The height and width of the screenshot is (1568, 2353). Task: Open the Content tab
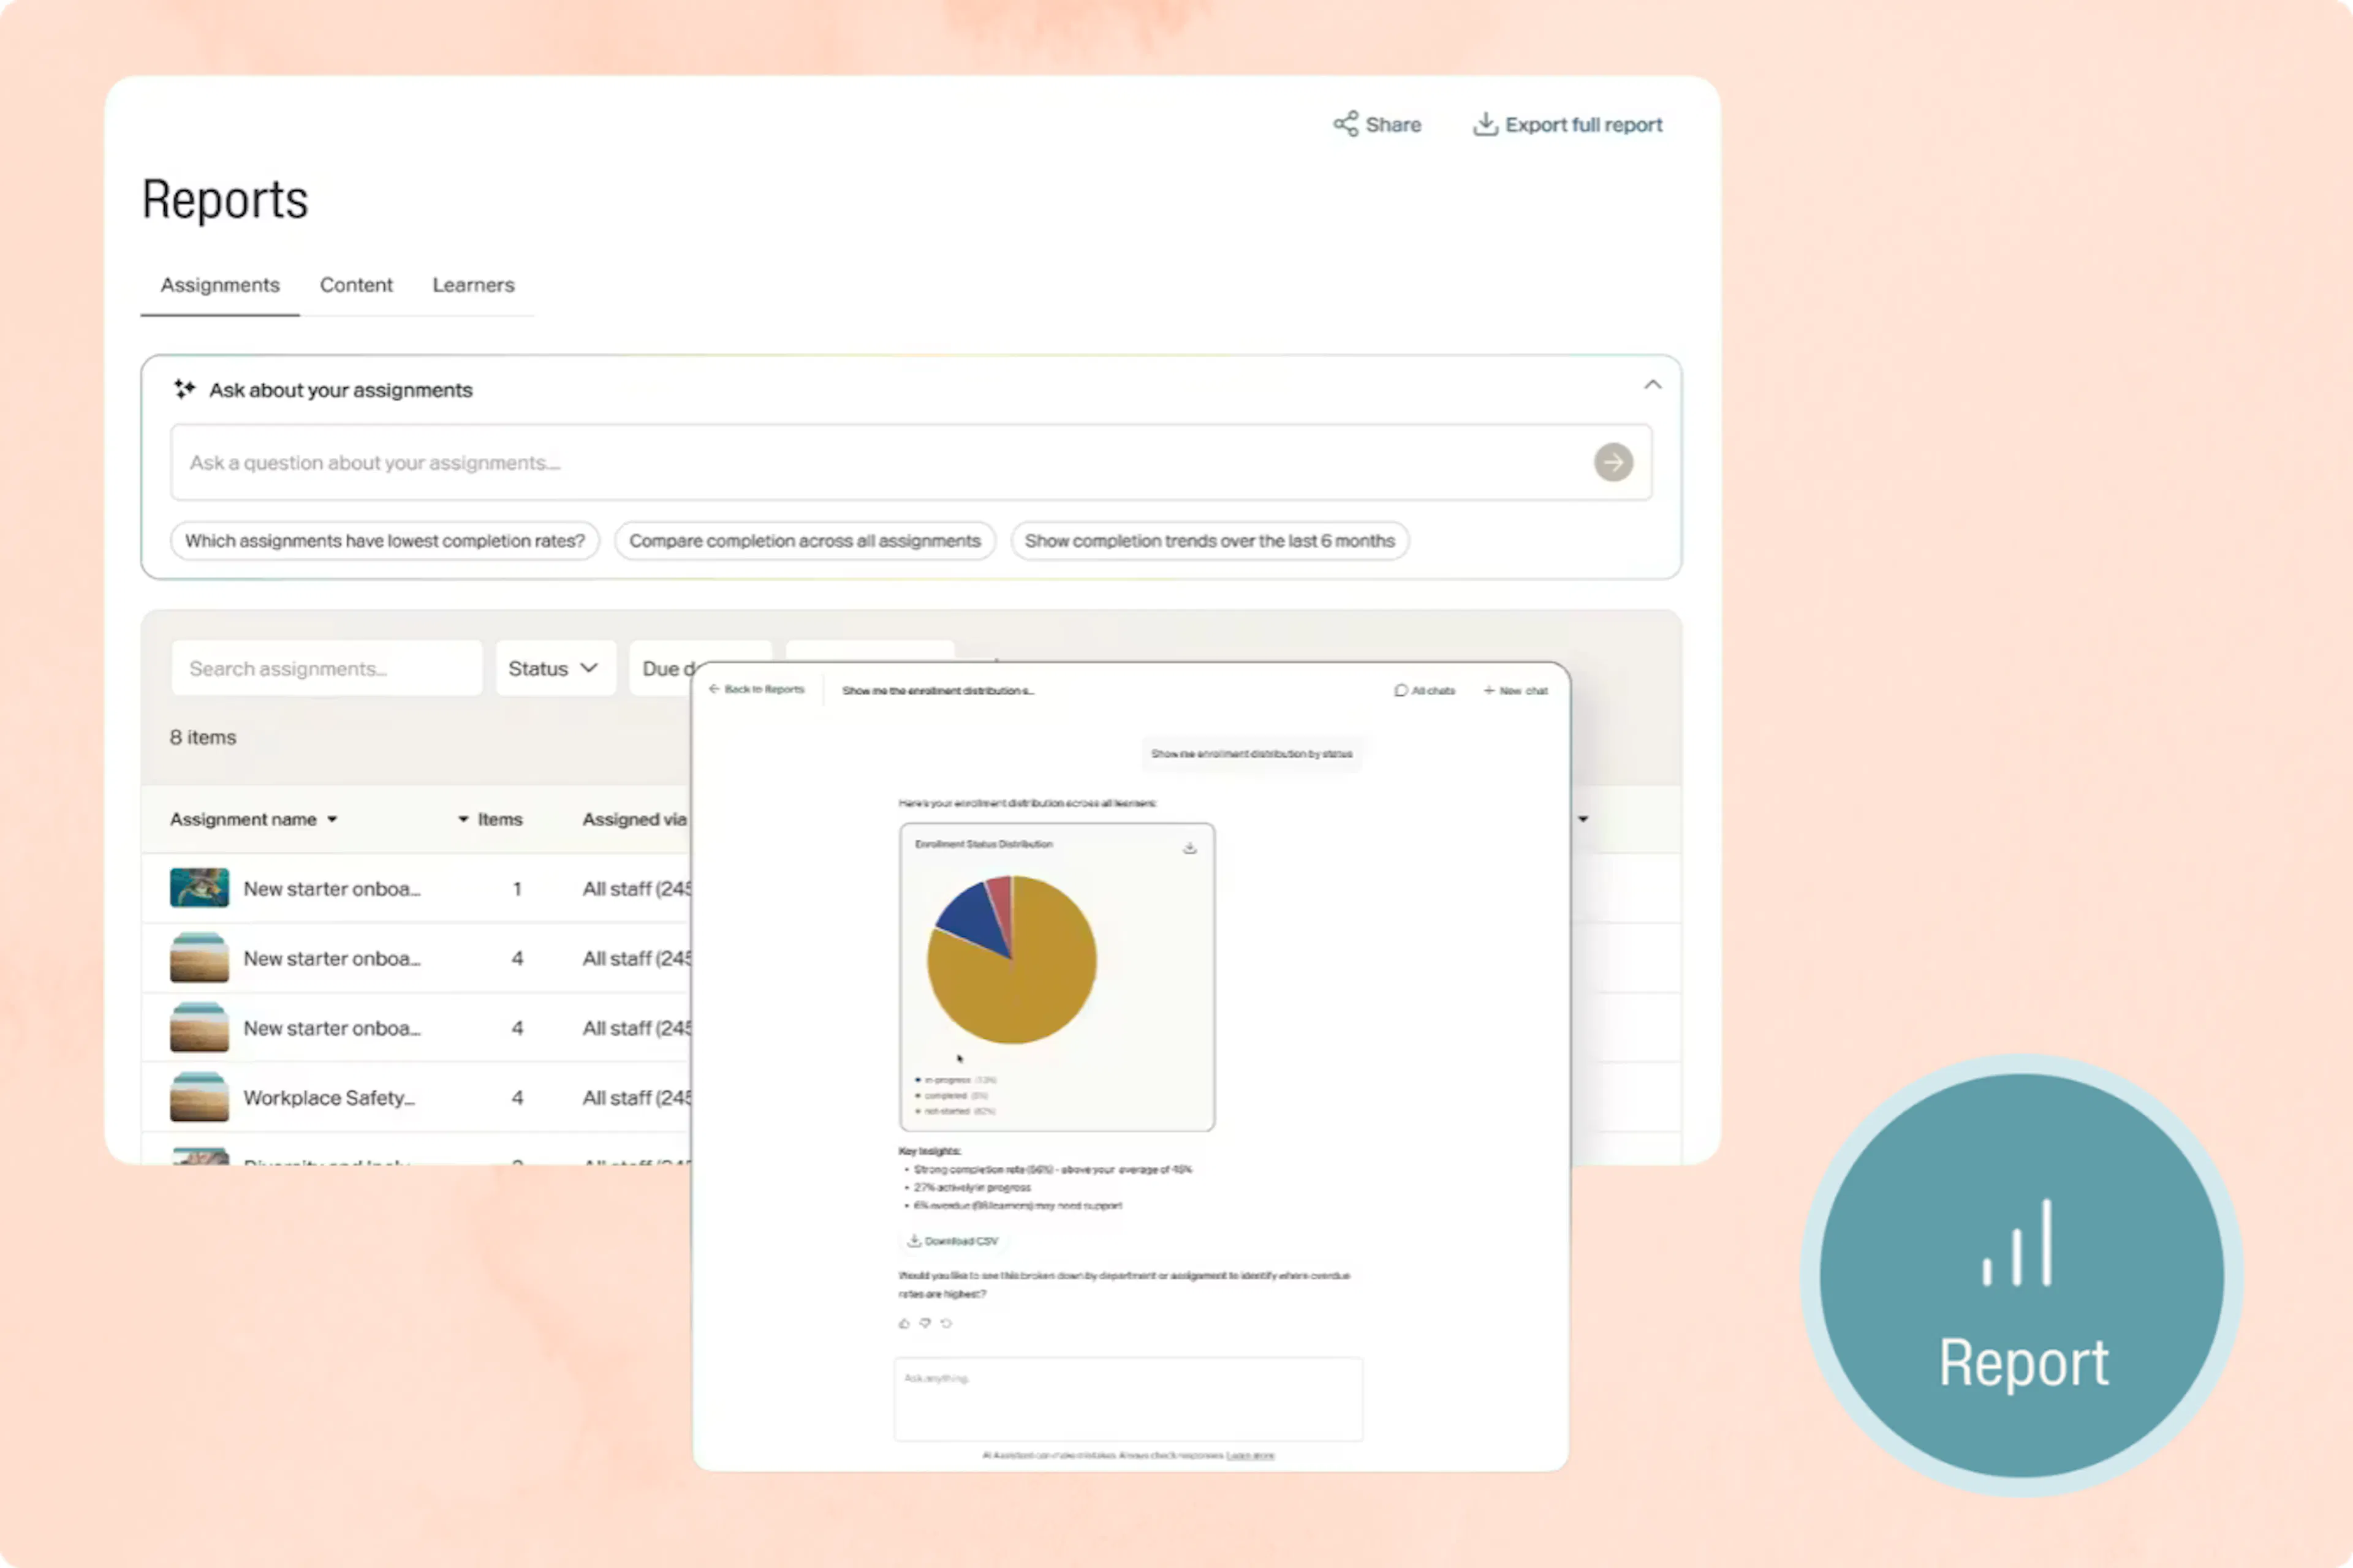tap(356, 285)
